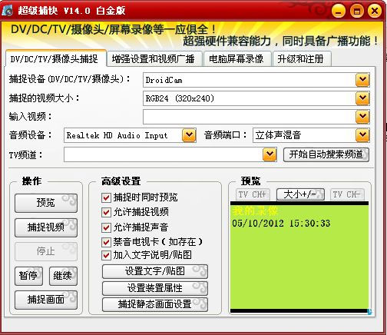Click the TV CH- button
The width and height of the screenshot is (387, 335).
tap(347, 194)
